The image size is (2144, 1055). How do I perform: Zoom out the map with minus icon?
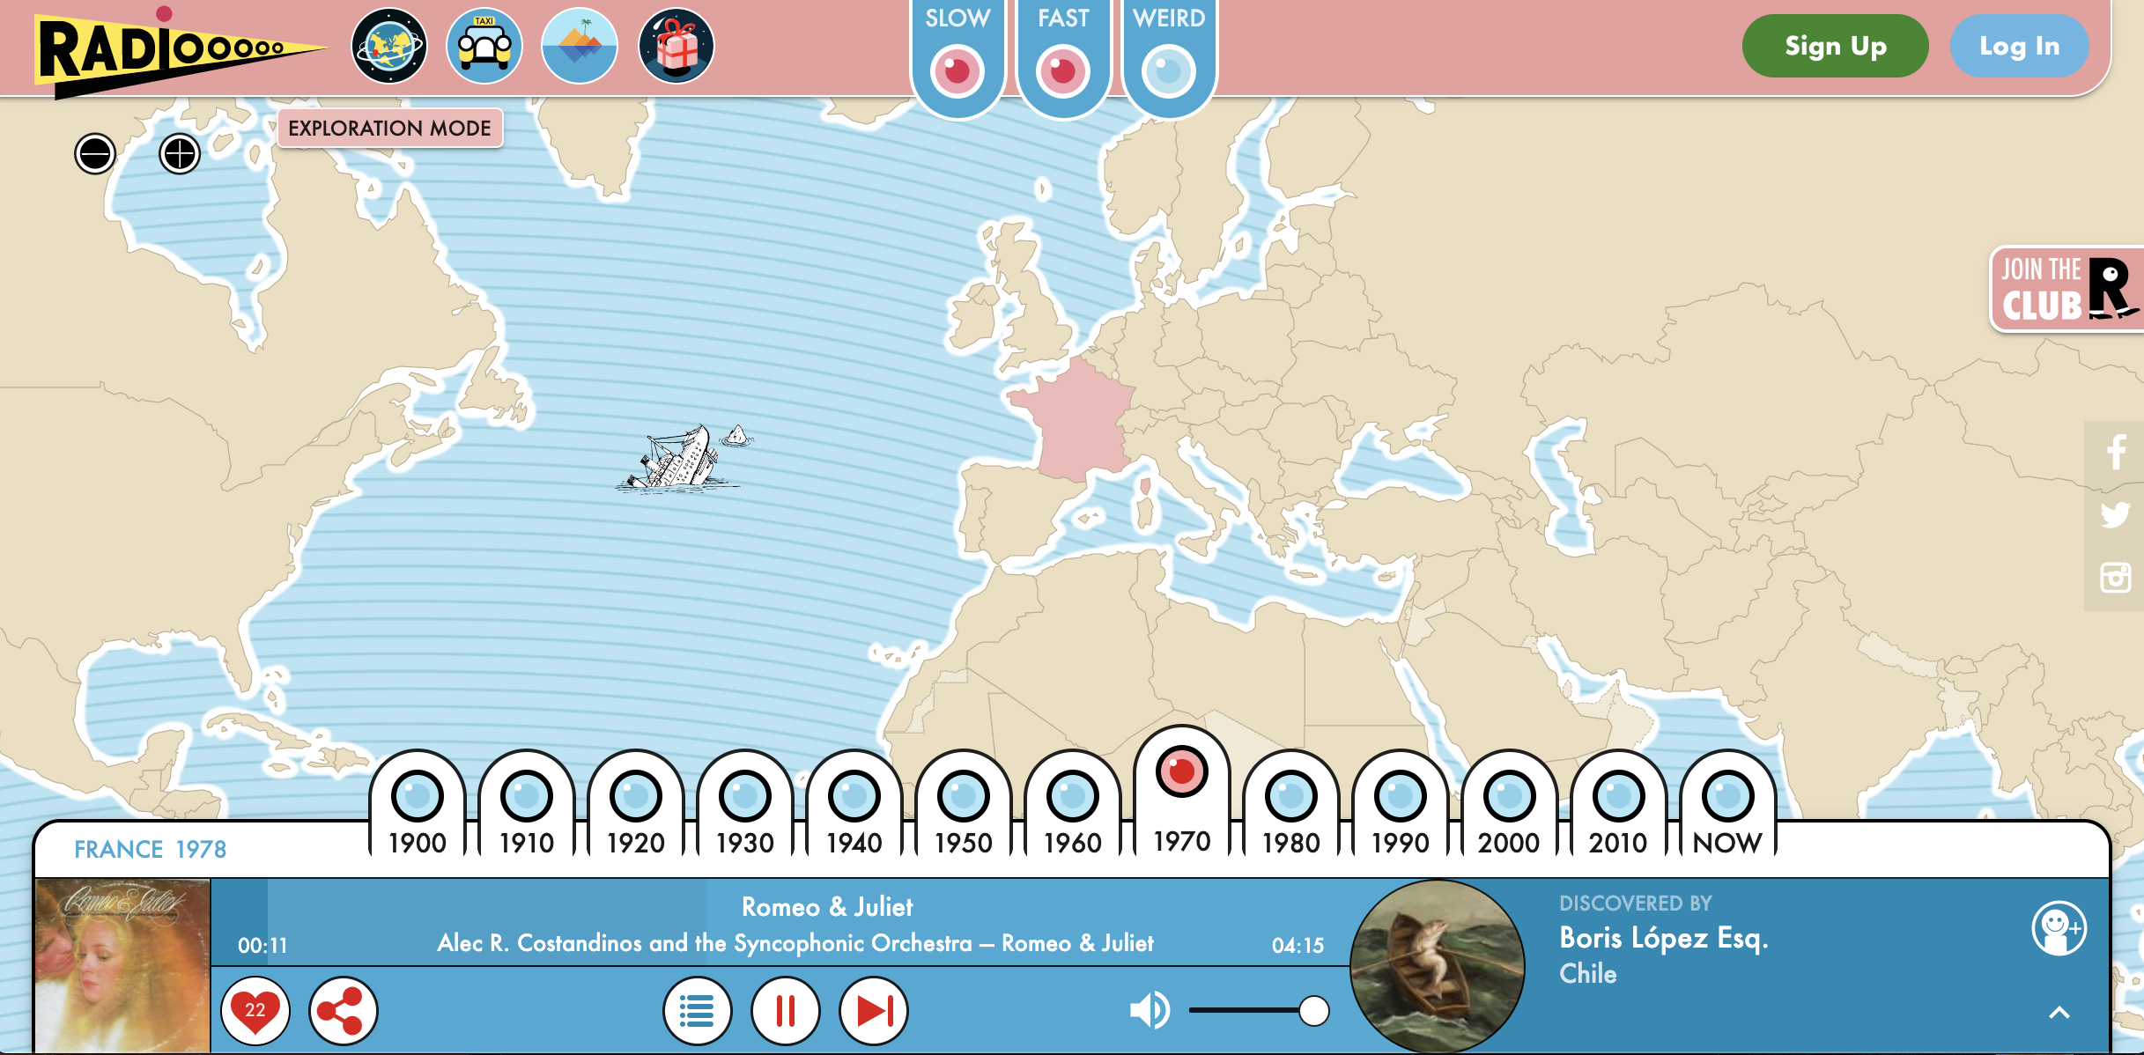click(x=95, y=154)
